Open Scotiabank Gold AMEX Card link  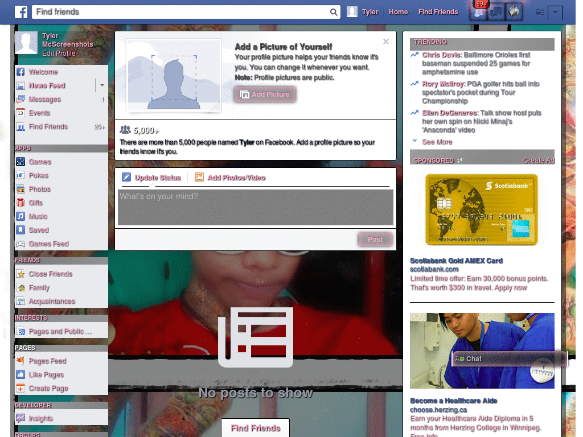[x=456, y=261]
